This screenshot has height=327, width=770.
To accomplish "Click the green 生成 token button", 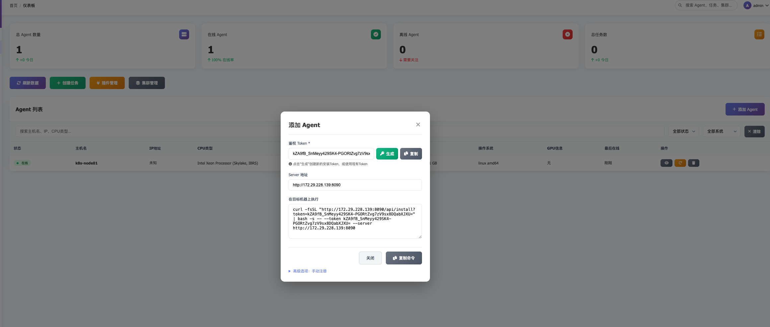I will [x=387, y=154].
